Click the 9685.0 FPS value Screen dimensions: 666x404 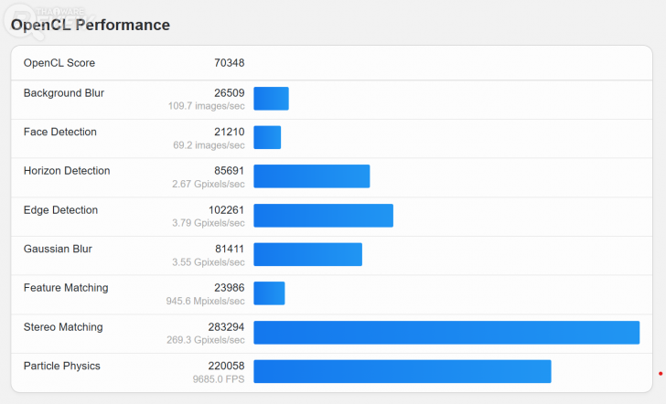coord(219,379)
